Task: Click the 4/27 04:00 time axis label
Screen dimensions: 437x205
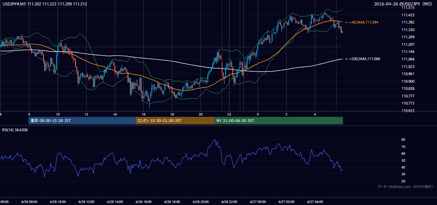Action: click(315, 202)
